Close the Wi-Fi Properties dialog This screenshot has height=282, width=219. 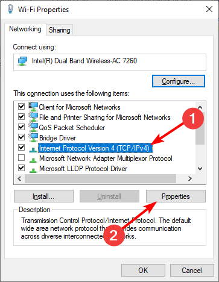[x=209, y=9]
